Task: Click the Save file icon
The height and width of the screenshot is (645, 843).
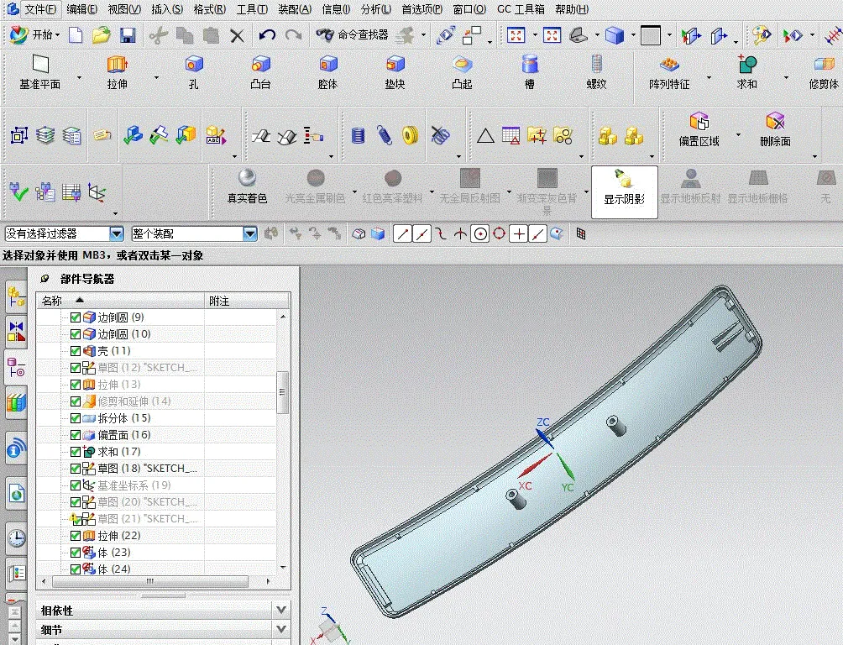Action: click(128, 36)
